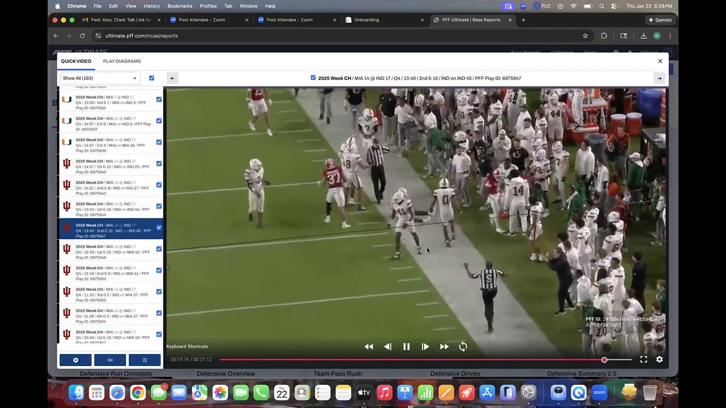Switch to Fwd: Also, Chalk Talk Gmail tab

tap(121, 20)
